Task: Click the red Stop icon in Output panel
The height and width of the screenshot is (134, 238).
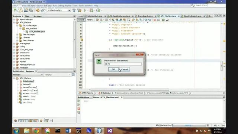Action: tap(79, 109)
